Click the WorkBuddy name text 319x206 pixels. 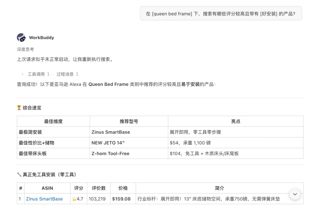coord(42,37)
